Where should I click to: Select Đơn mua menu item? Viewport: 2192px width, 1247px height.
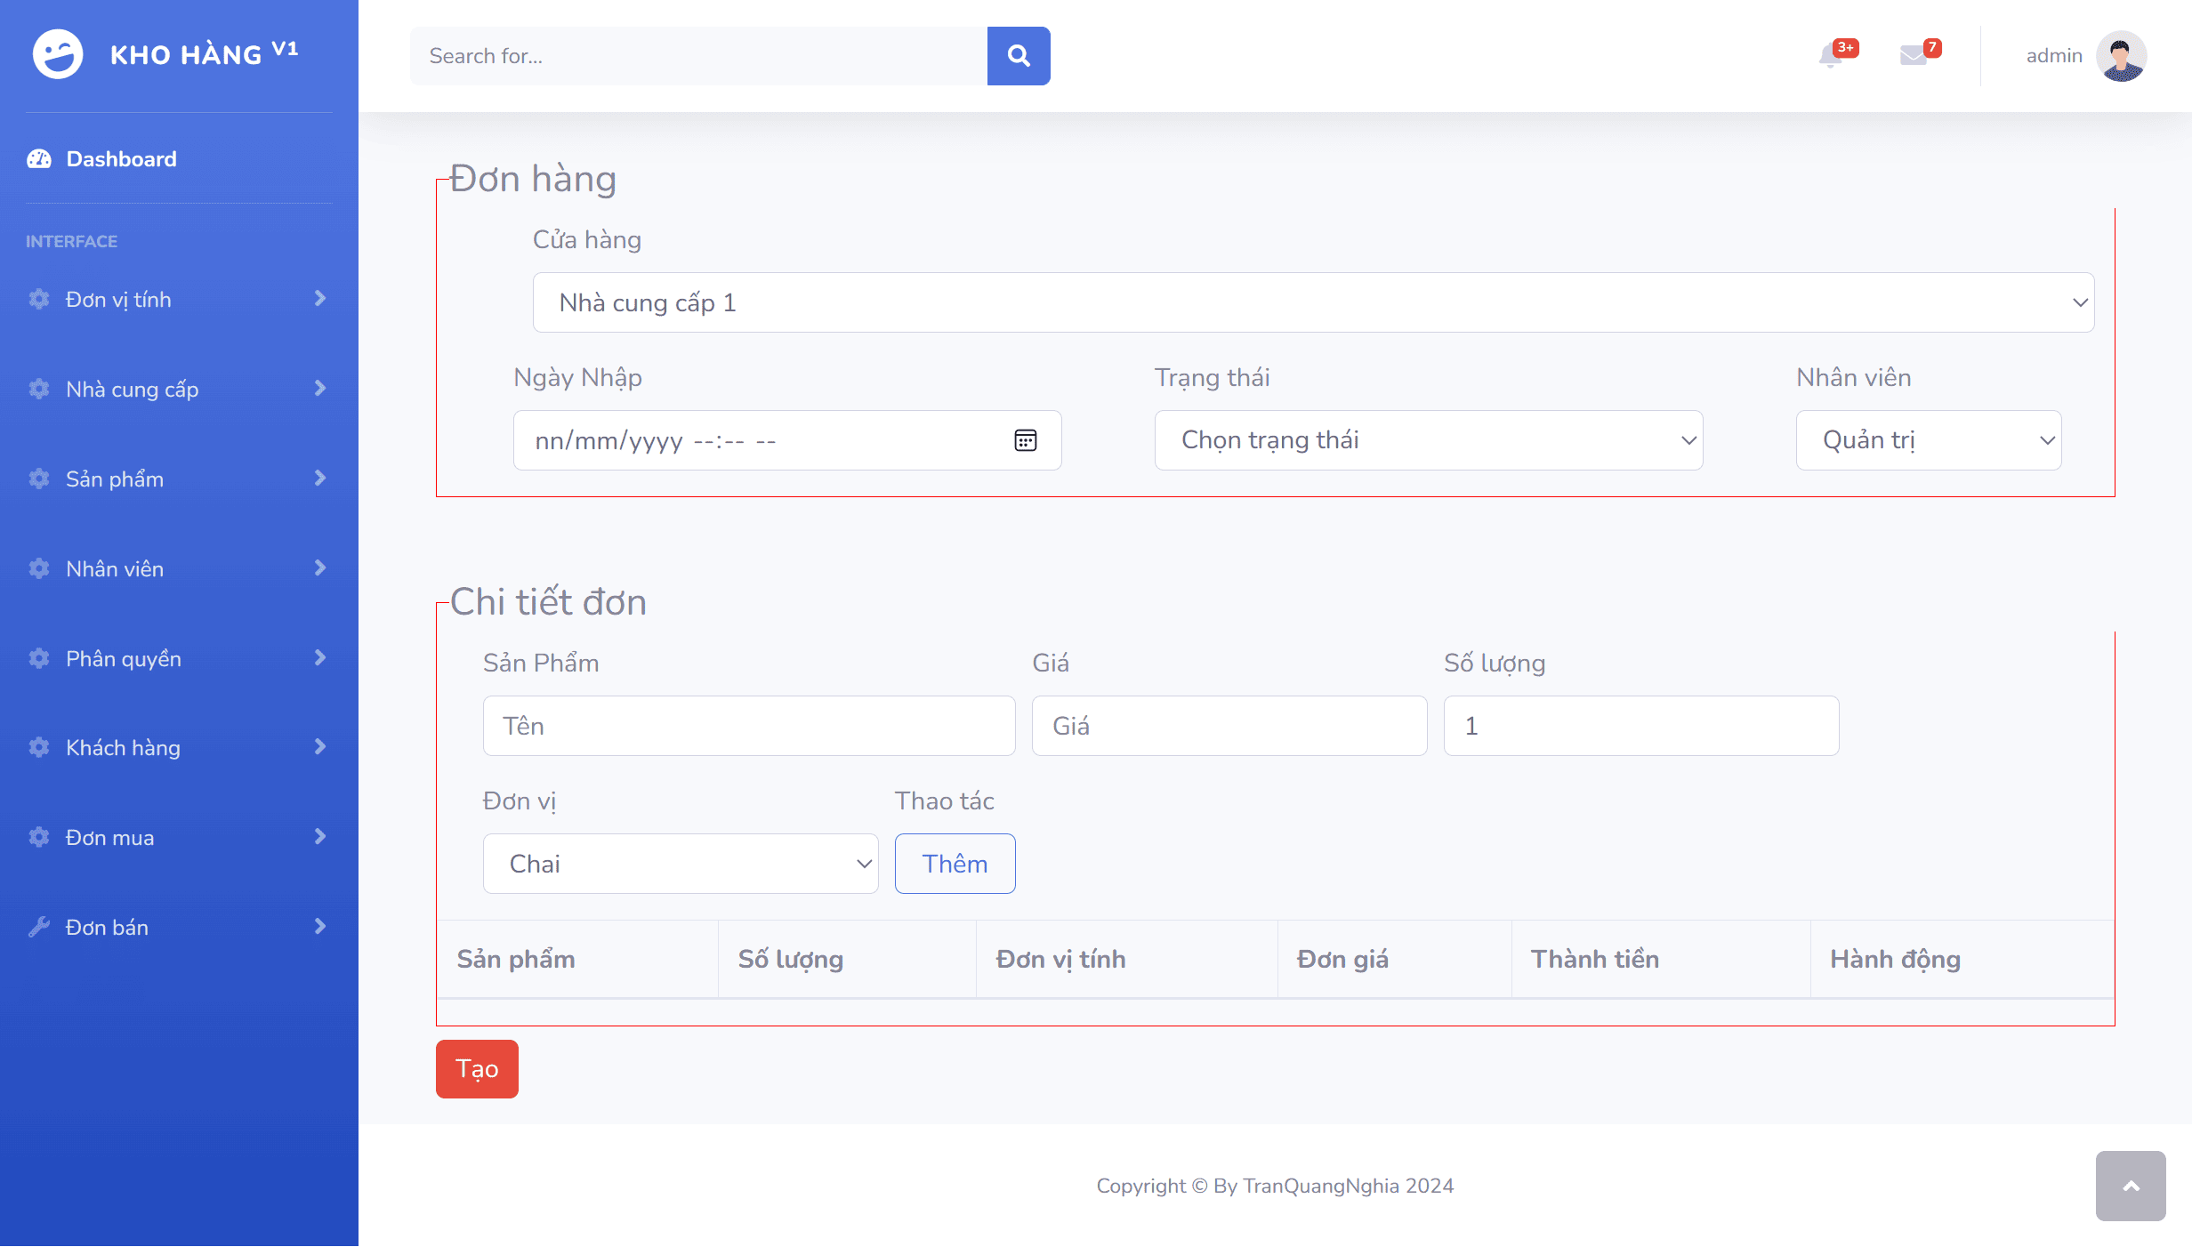click(179, 837)
